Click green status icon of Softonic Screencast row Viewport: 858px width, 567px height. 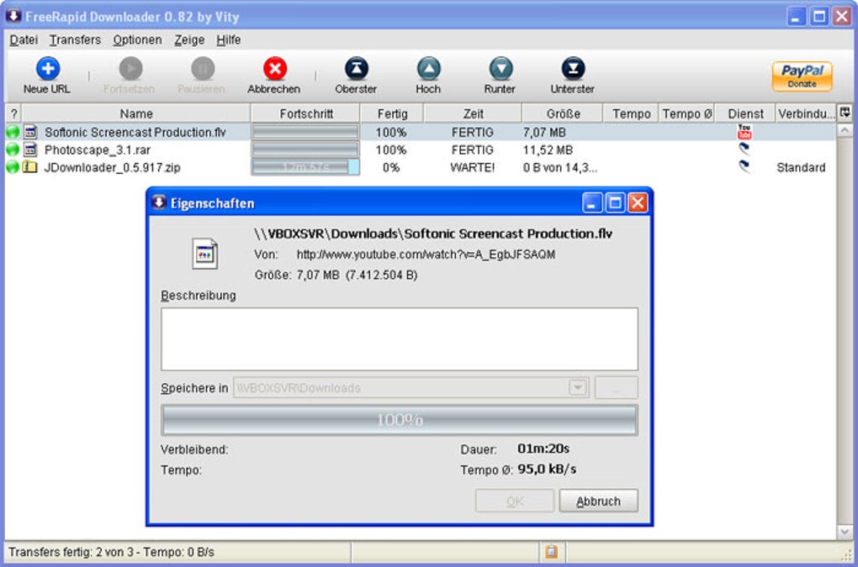pos(13,132)
